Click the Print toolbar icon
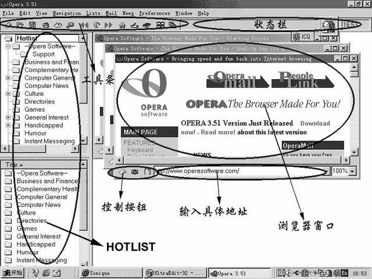The image size is (372, 279). click(x=46, y=24)
